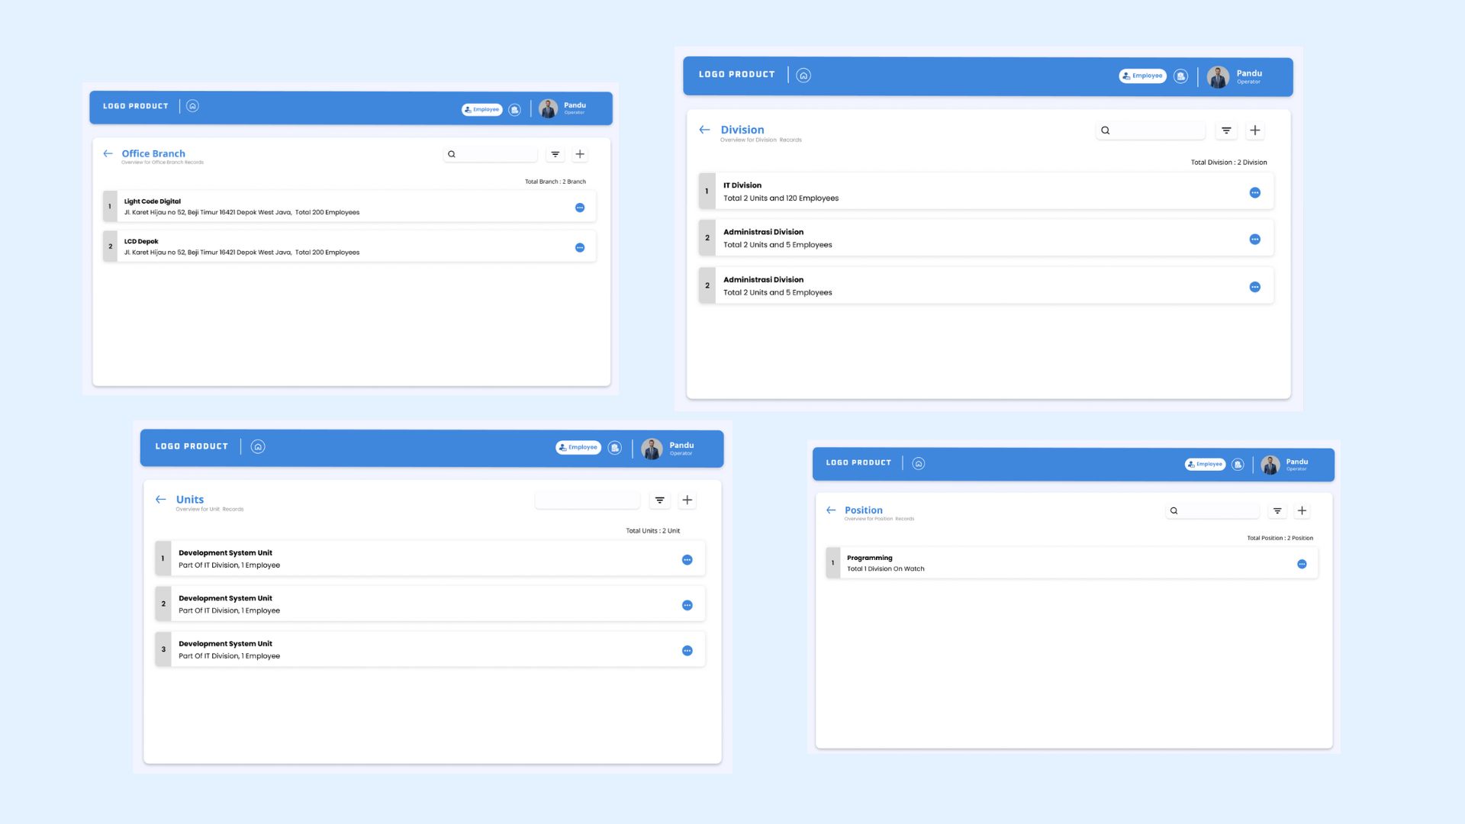Open options menu for Light Code Digital row
This screenshot has width=1465, height=824.
[x=580, y=208]
